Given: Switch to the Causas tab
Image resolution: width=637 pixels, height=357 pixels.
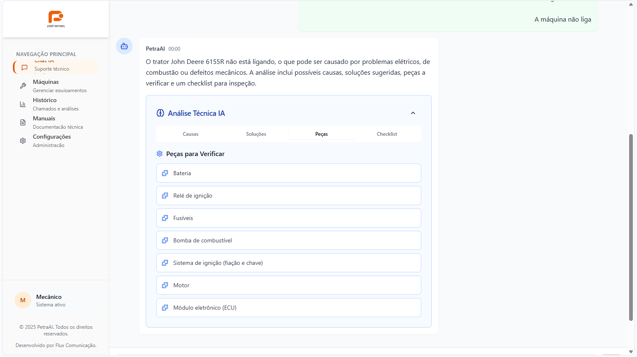Looking at the screenshot, I should click(191, 134).
